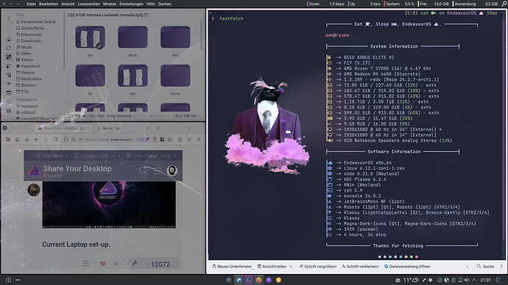
Task: Click the browser home icon
Action: tap(17, 140)
